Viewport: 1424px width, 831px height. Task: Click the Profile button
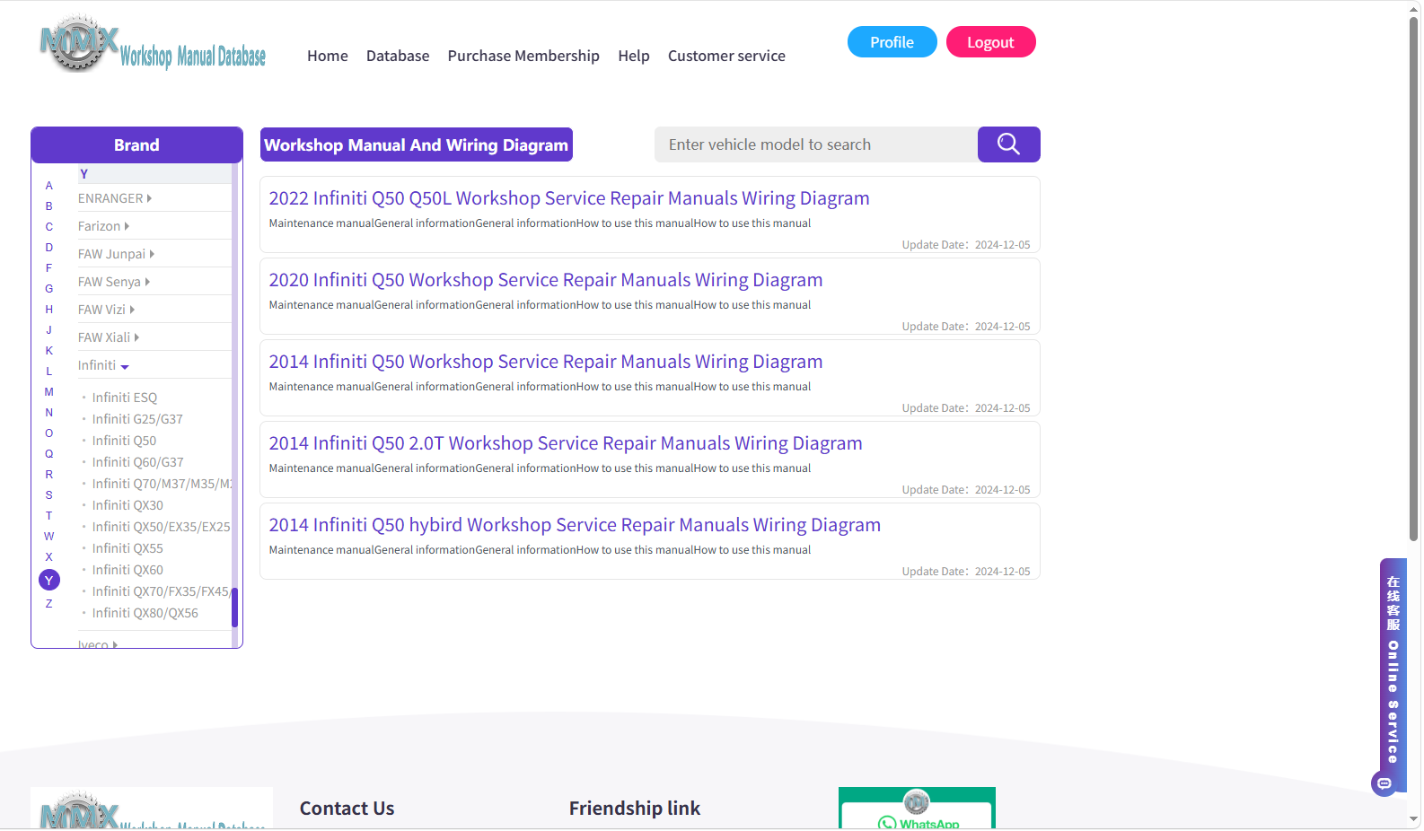point(892,42)
